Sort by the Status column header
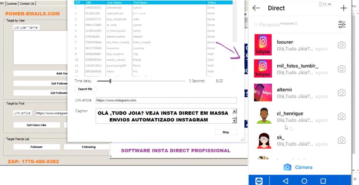This screenshot has width=359, height=185. (219, 2)
